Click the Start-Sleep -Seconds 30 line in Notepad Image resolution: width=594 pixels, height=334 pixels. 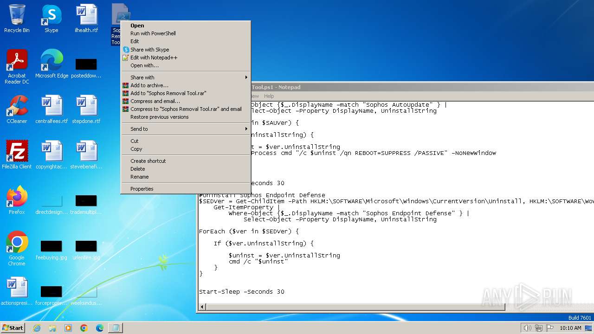point(242,292)
